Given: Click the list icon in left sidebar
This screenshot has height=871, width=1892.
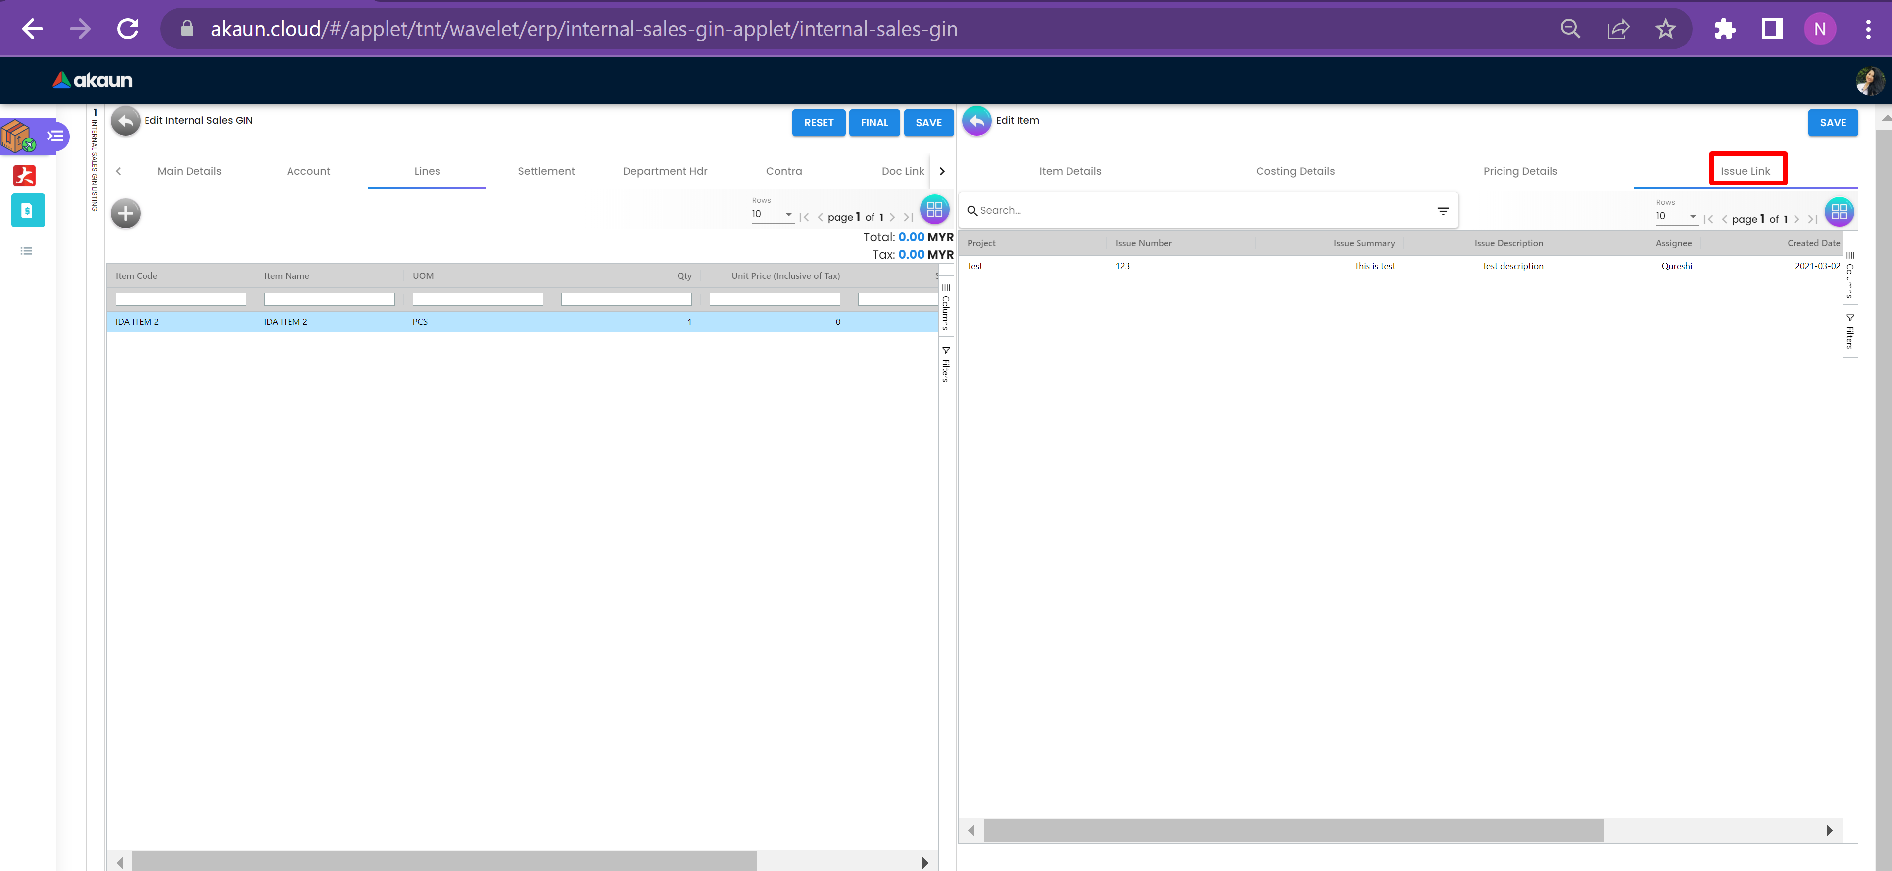Looking at the screenshot, I should 26,251.
